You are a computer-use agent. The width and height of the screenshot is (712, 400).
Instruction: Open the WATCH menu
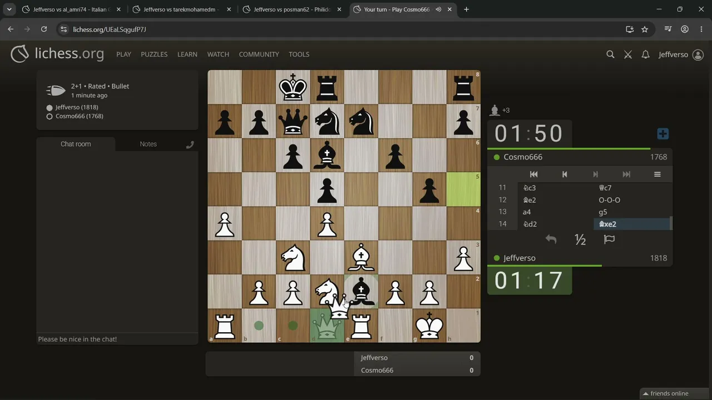click(x=218, y=54)
